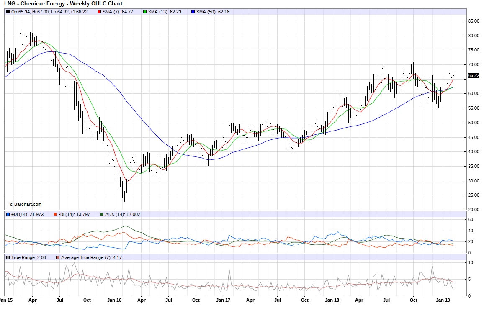Viewport: 484px width, 313px height.
Task: Select the OHLC values text Op:65.34
Action: pyautogui.click(x=21, y=12)
